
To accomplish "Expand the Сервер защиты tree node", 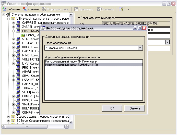I will (x=9, y=117).
